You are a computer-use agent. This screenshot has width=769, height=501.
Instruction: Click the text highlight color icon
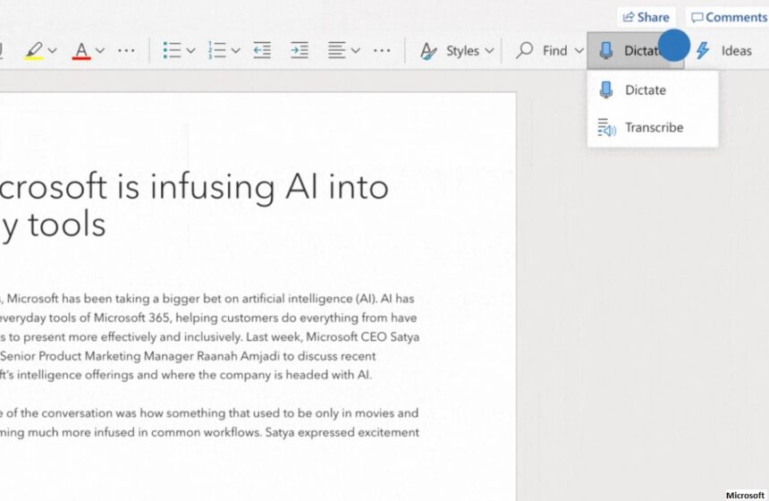tap(34, 50)
